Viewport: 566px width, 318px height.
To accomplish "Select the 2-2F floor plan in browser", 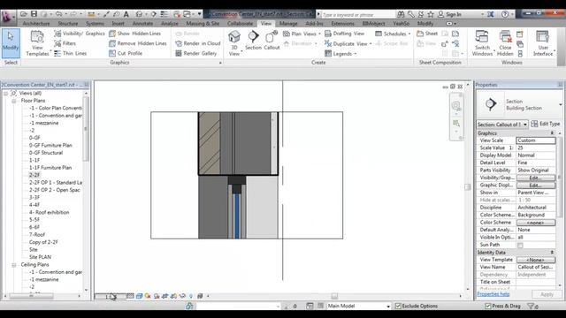I will [x=34, y=175].
